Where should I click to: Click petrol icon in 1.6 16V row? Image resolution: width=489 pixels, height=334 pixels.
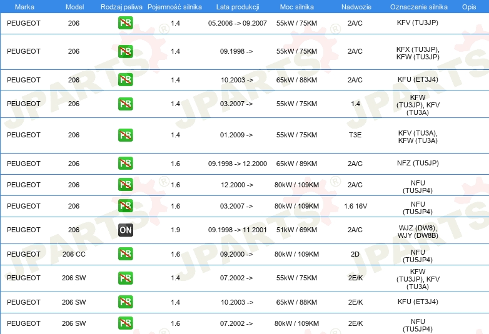pyautogui.click(x=125, y=206)
